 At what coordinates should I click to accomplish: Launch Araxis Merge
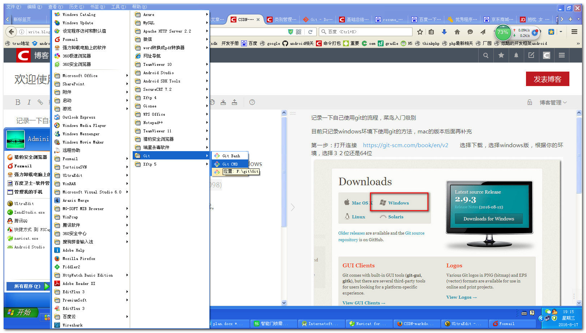pyautogui.click(x=91, y=200)
